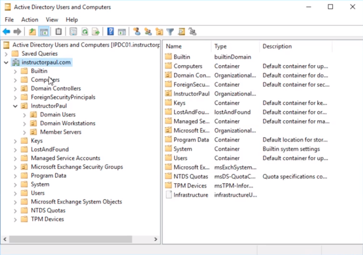The width and height of the screenshot is (363, 255).
Task: Click the Up One Level folder icon
Action: coord(32,31)
